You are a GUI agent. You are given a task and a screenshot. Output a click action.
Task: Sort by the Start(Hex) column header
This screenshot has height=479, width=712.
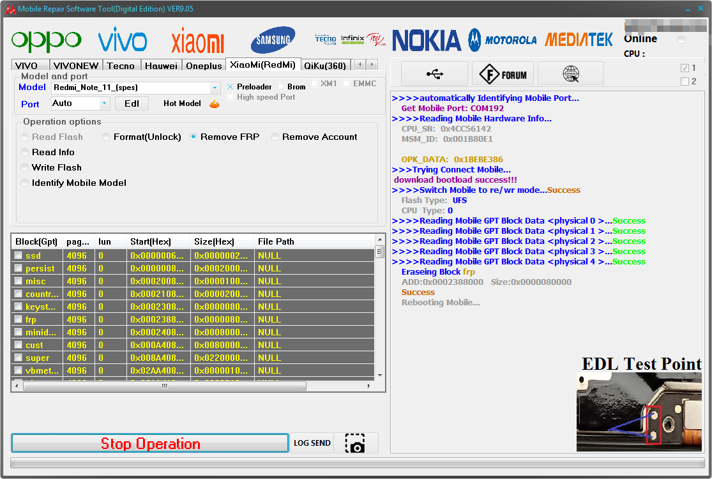pos(158,241)
